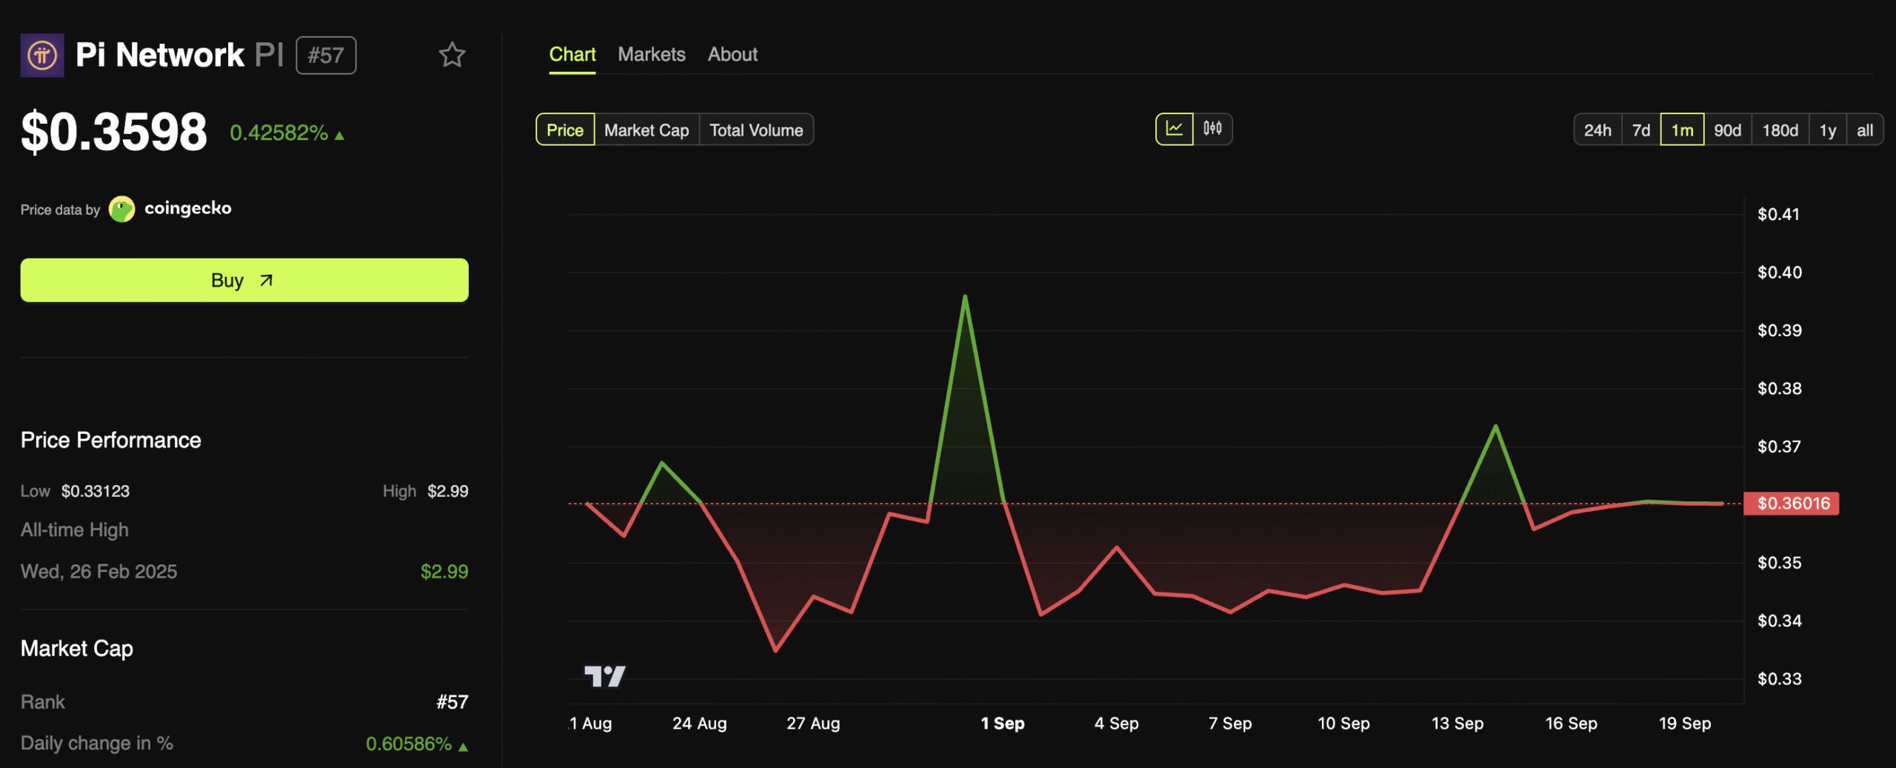Open the About tab
Viewport: 1896px width, 768px height.
[x=732, y=55]
